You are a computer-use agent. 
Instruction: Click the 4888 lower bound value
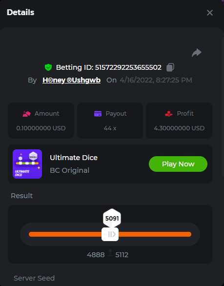click(96, 255)
